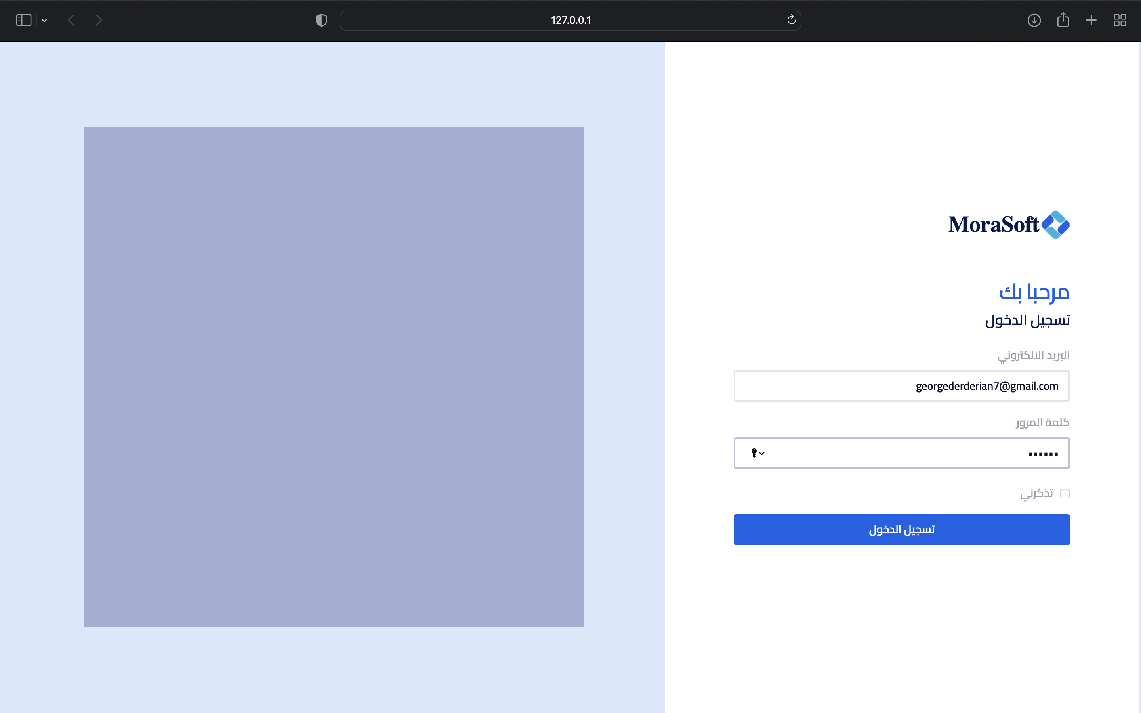Viewport: 1141px width, 713px height.
Task: Go back with the back arrow
Action: (71, 20)
